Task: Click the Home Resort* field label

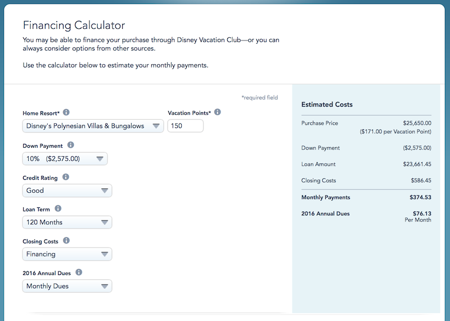Action: [41, 114]
